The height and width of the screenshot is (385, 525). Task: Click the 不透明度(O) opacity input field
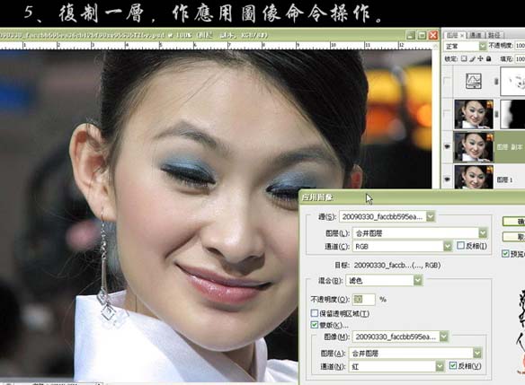[x=363, y=299]
